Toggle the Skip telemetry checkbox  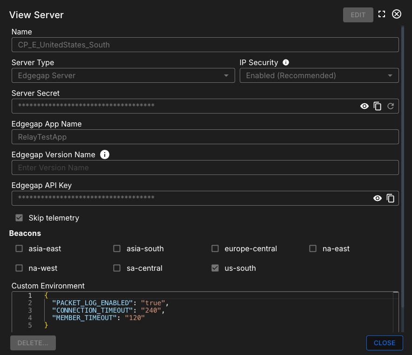pyautogui.click(x=19, y=218)
